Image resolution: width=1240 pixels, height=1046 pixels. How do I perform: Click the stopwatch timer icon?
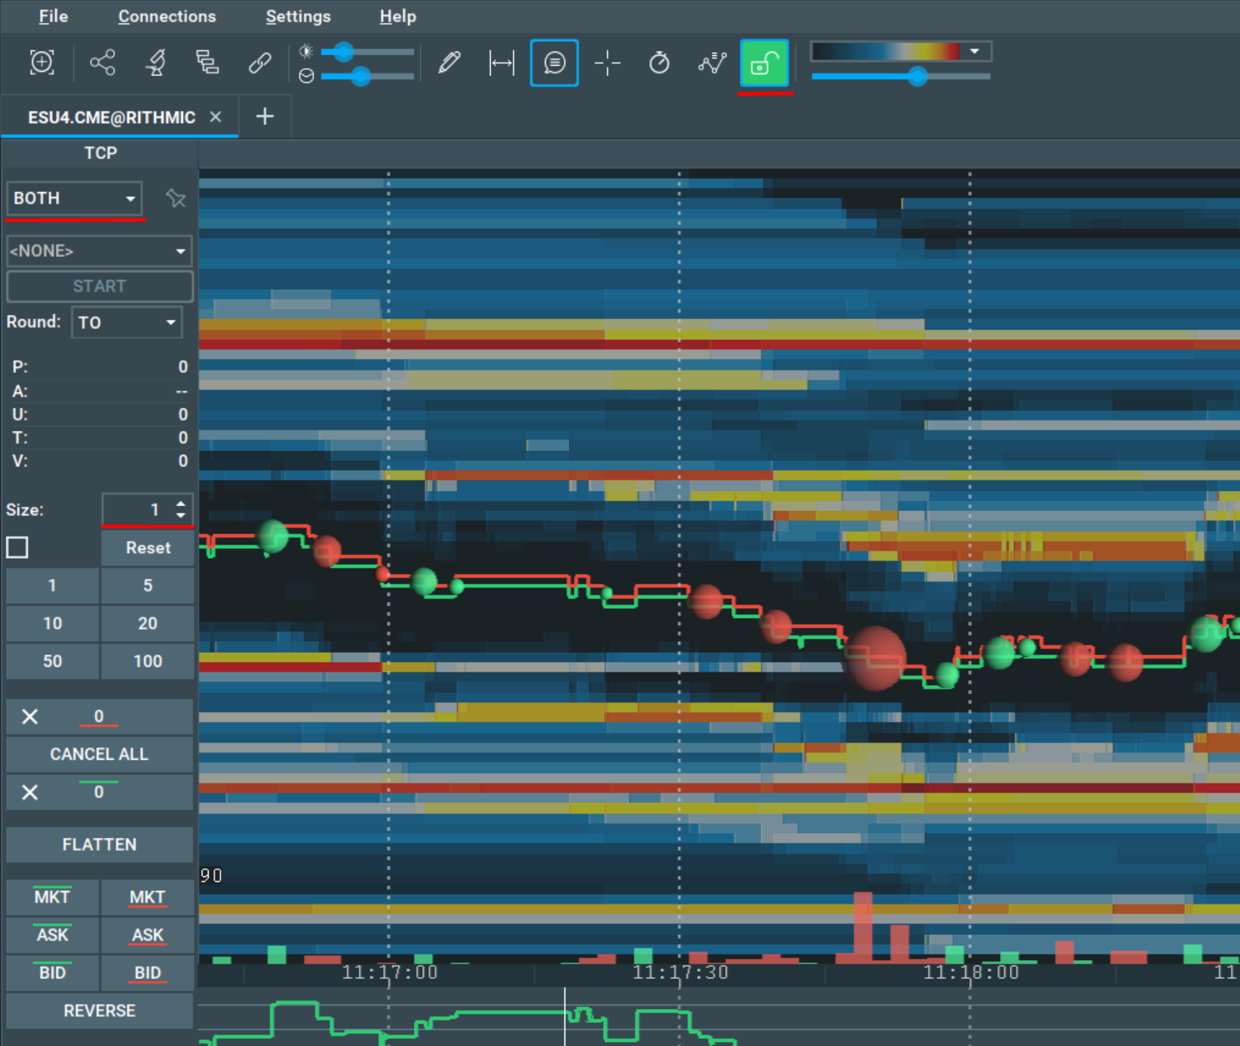tap(658, 63)
